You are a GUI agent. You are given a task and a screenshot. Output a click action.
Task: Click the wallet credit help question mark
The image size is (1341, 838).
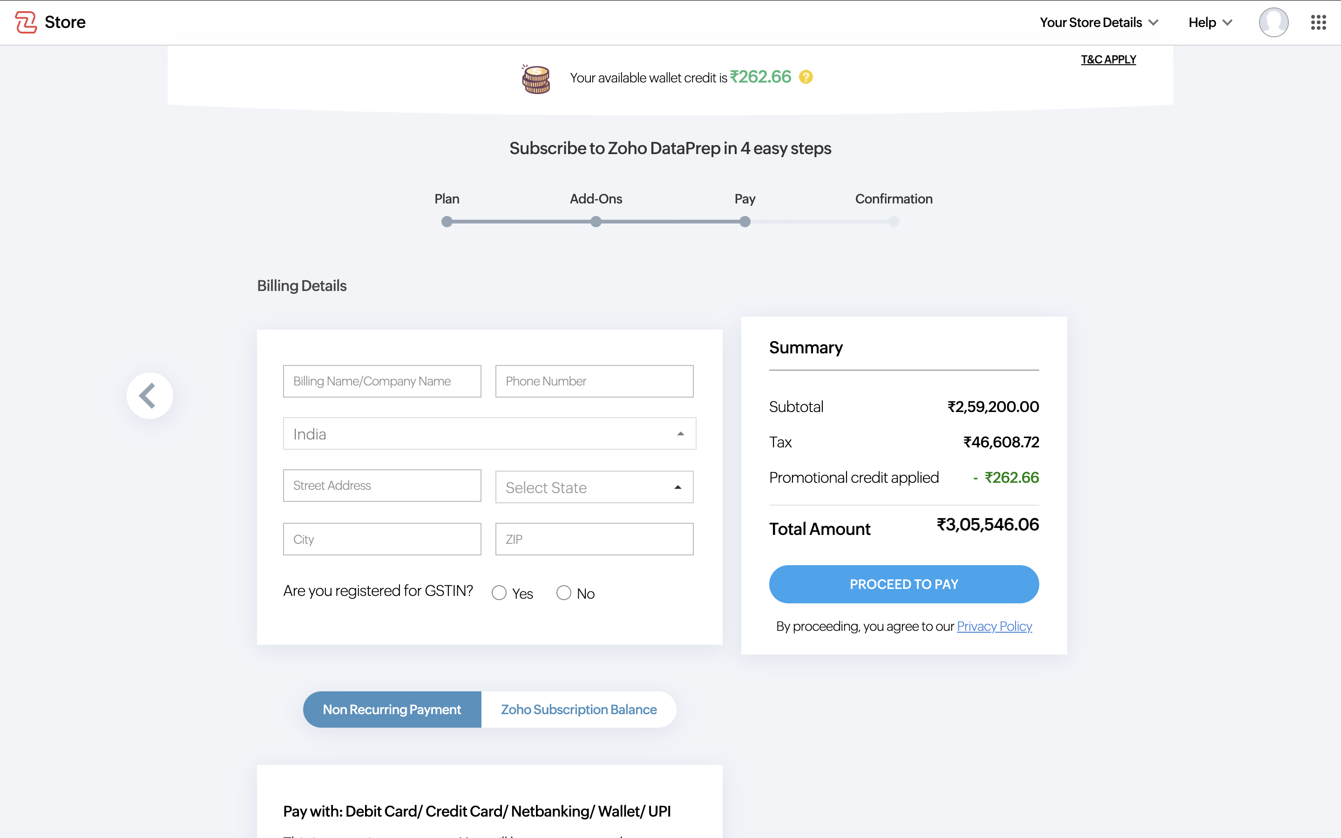806,77
